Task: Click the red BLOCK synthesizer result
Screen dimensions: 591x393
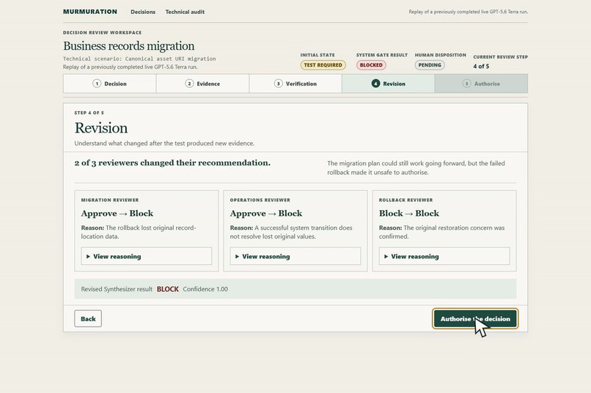Action: (168, 289)
